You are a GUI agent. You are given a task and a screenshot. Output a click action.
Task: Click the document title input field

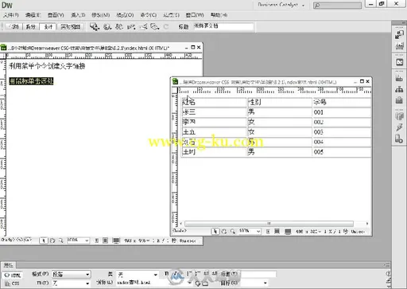pos(223,26)
